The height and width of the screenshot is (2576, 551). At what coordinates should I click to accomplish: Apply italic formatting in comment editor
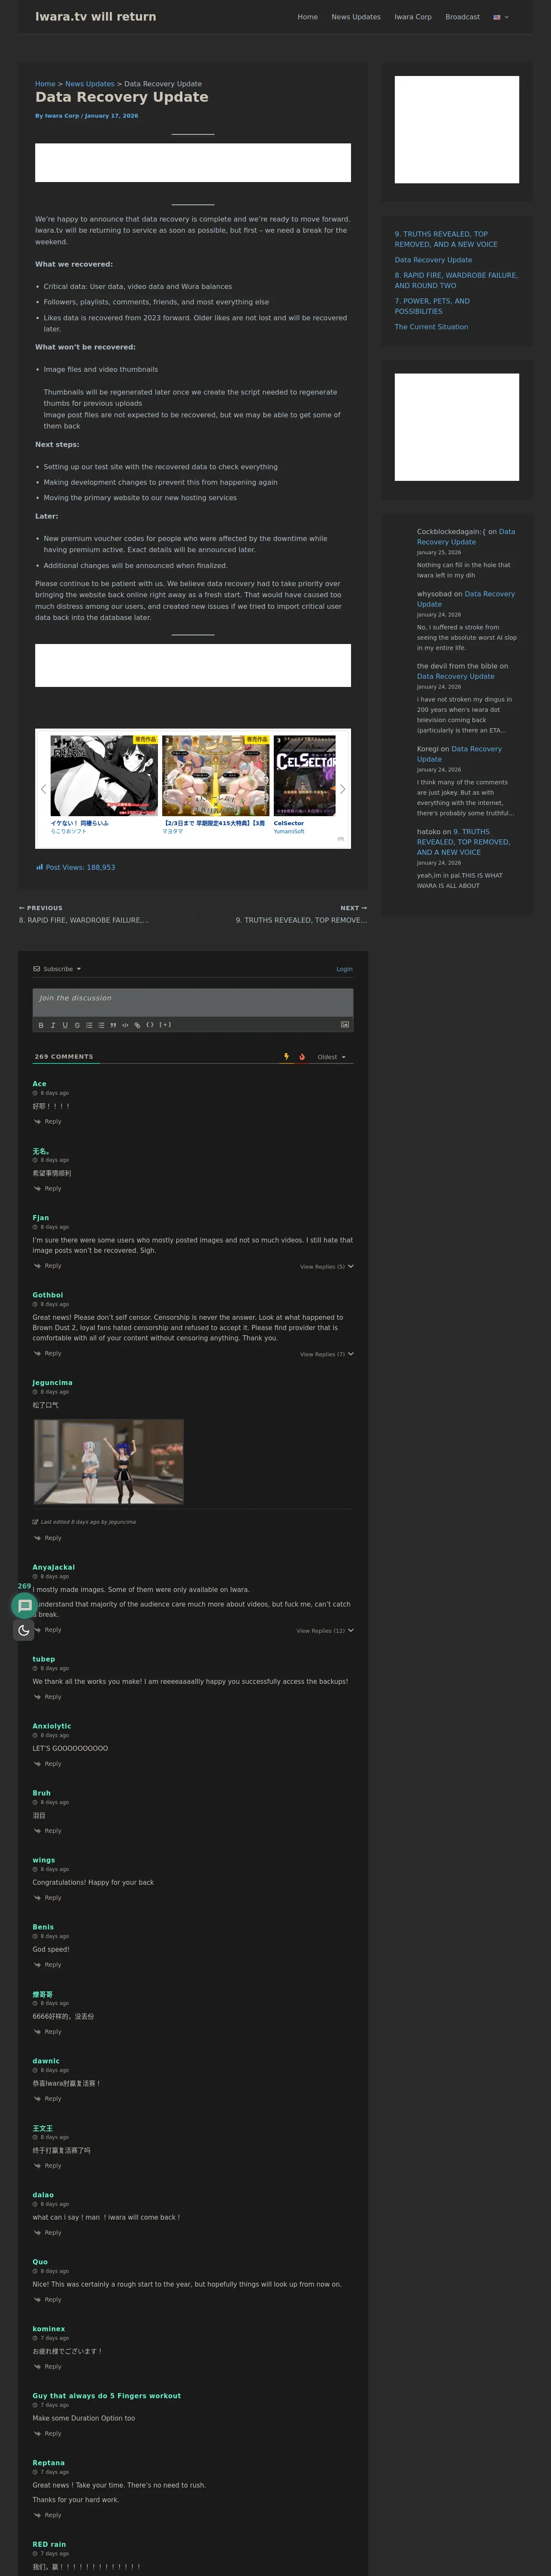click(x=53, y=1025)
